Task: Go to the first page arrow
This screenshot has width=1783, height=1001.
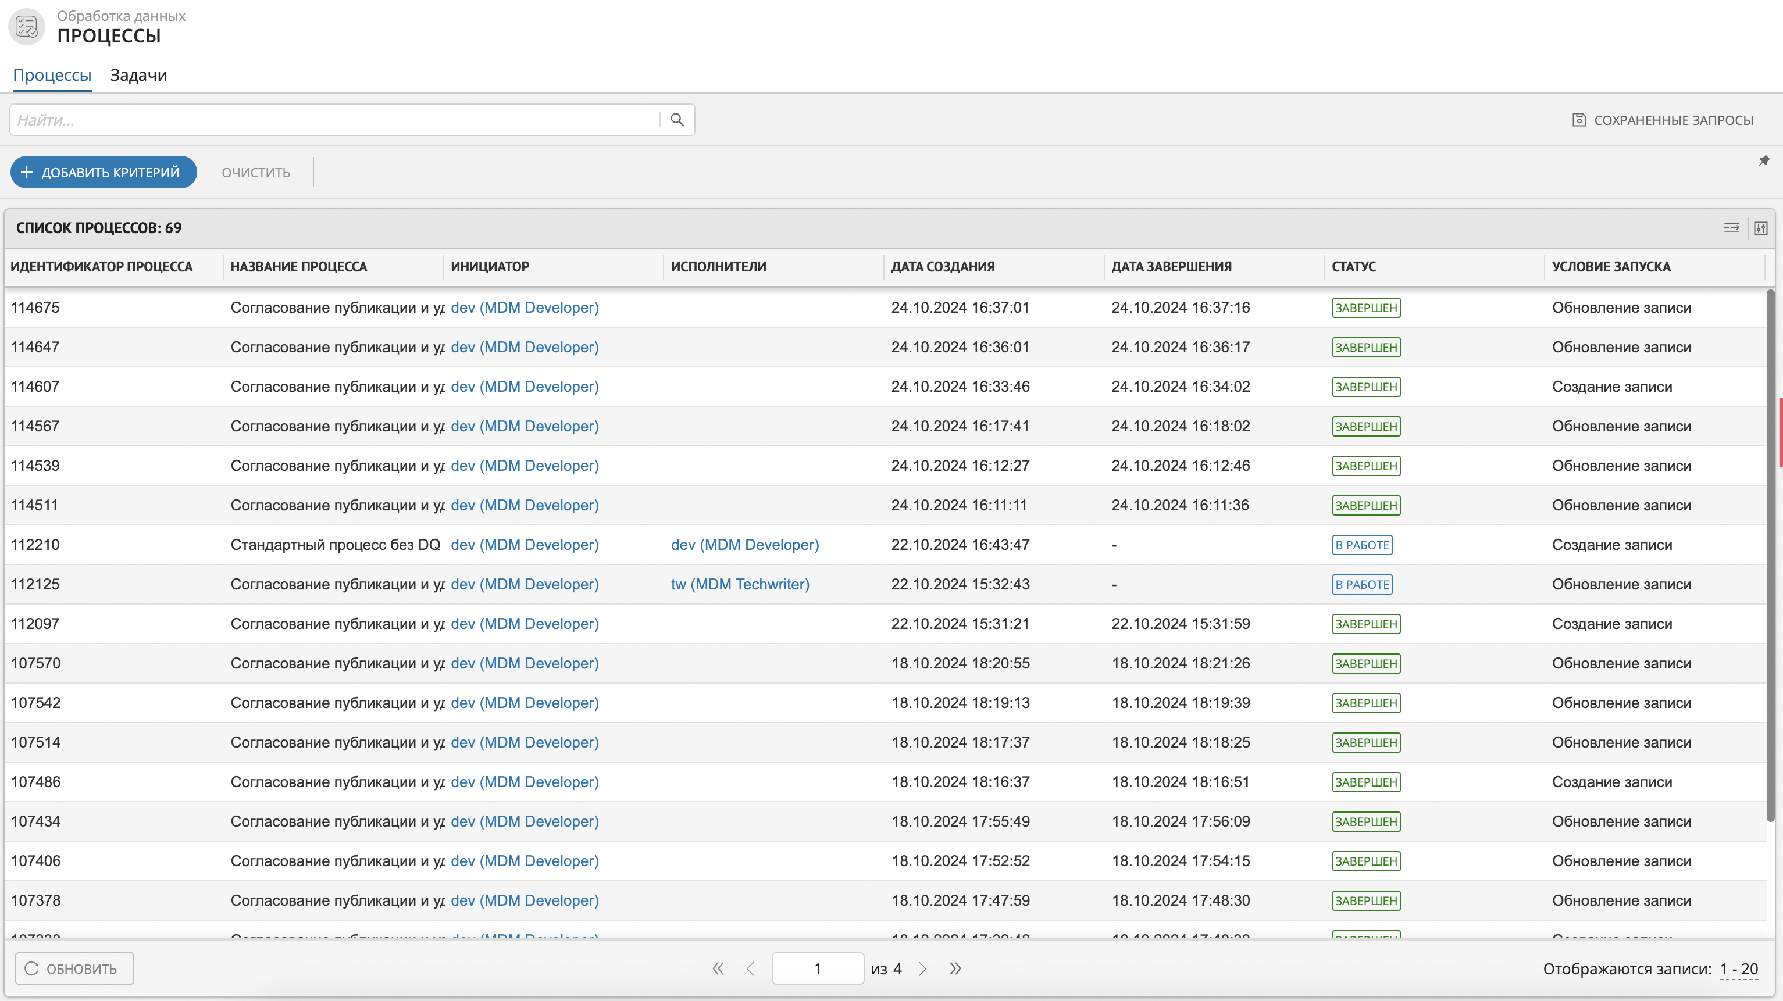Action: pos(718,968)
